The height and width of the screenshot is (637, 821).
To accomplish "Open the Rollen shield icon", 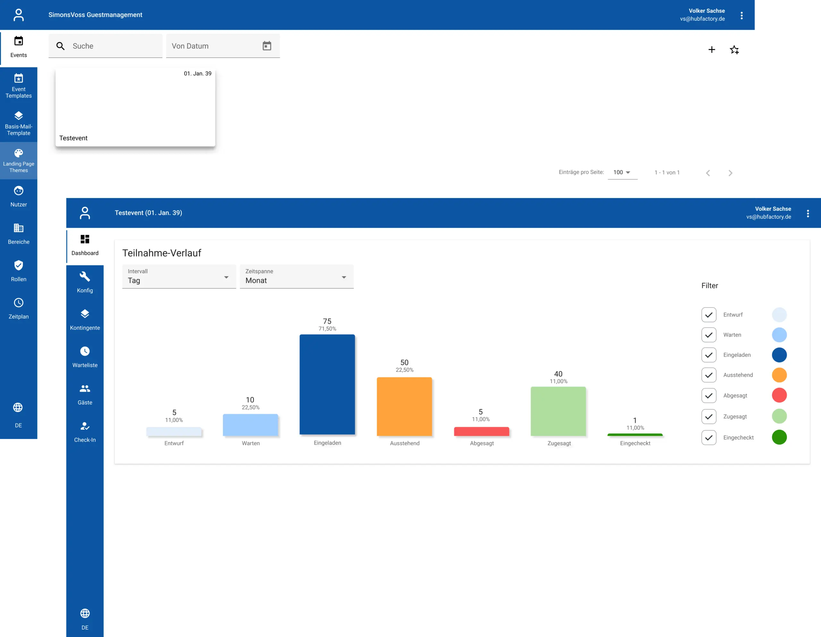I will (18, 265).
